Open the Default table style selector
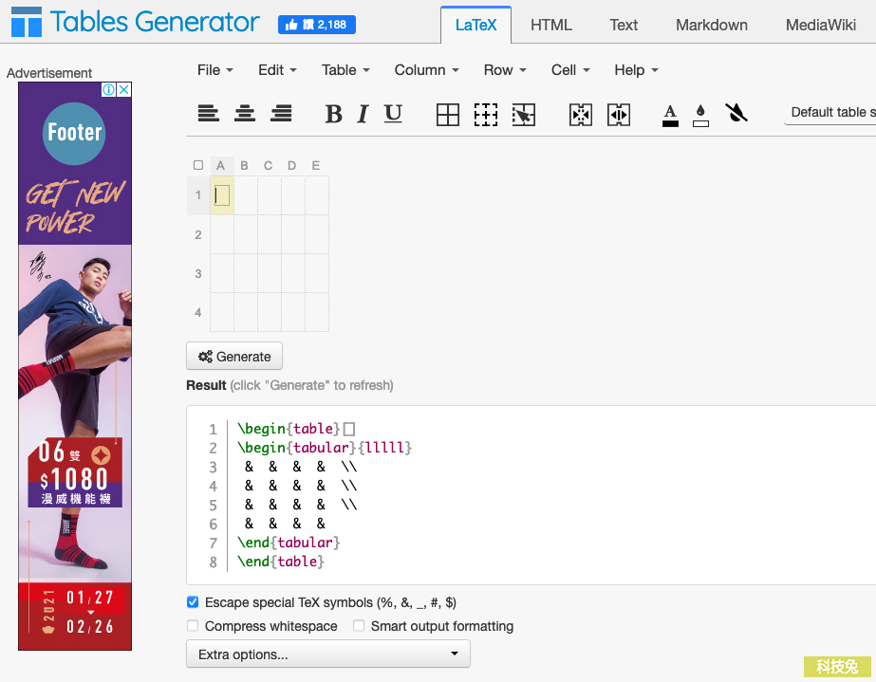This screenshot has width=876, height=682. point(835,112)
